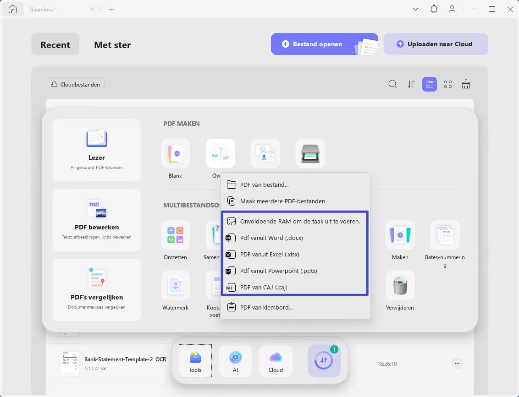The width and height of the screenshot is (519, 397).
Task: Open the Blank PDF creation icon
Action: 176,153
